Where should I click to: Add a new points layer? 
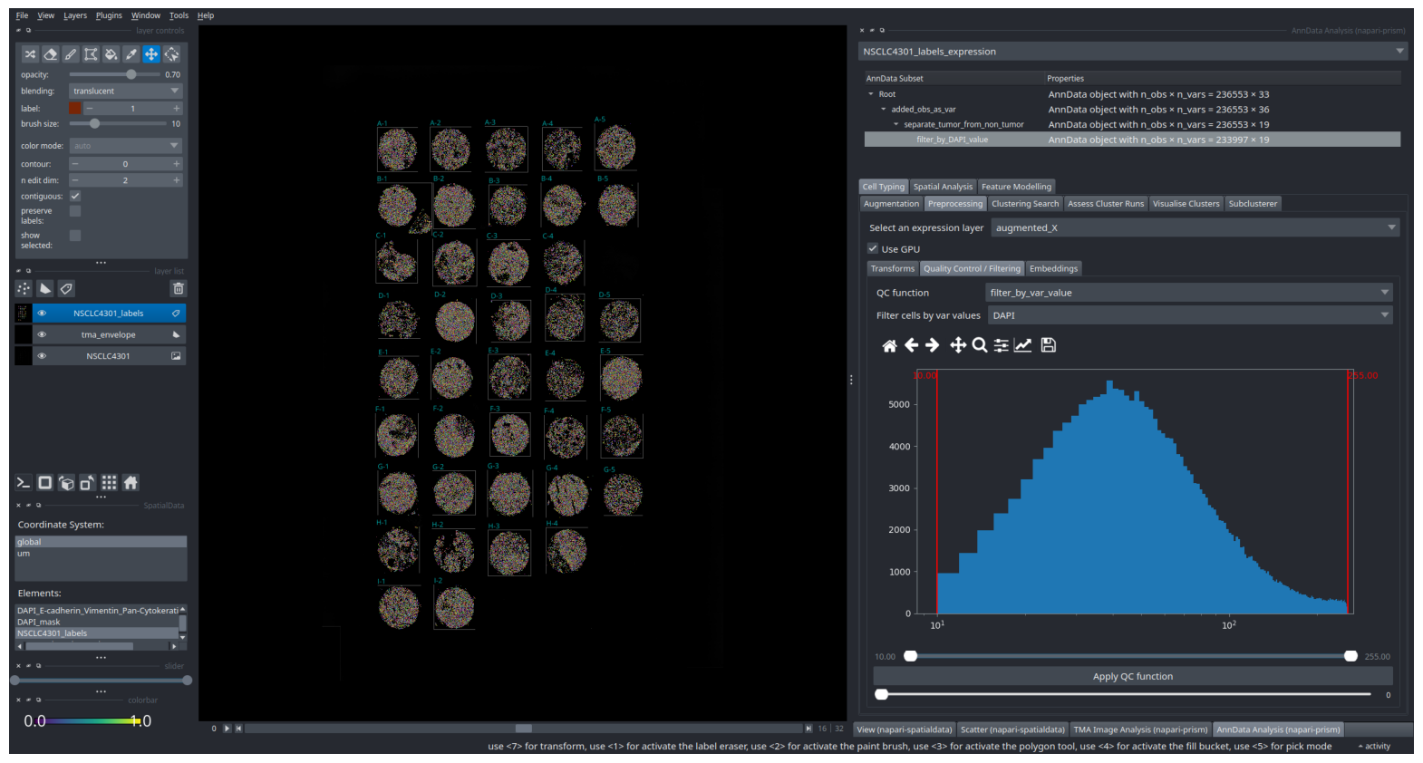pyautogui.click(x=24, y=288)
